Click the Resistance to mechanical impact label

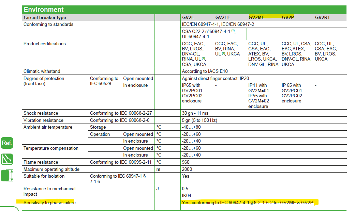click(49, 192)
